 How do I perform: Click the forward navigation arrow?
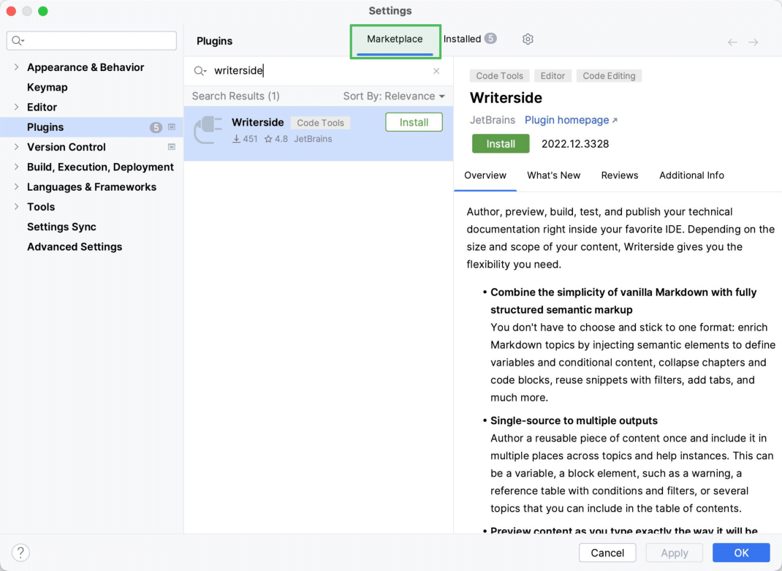point(753,42)
